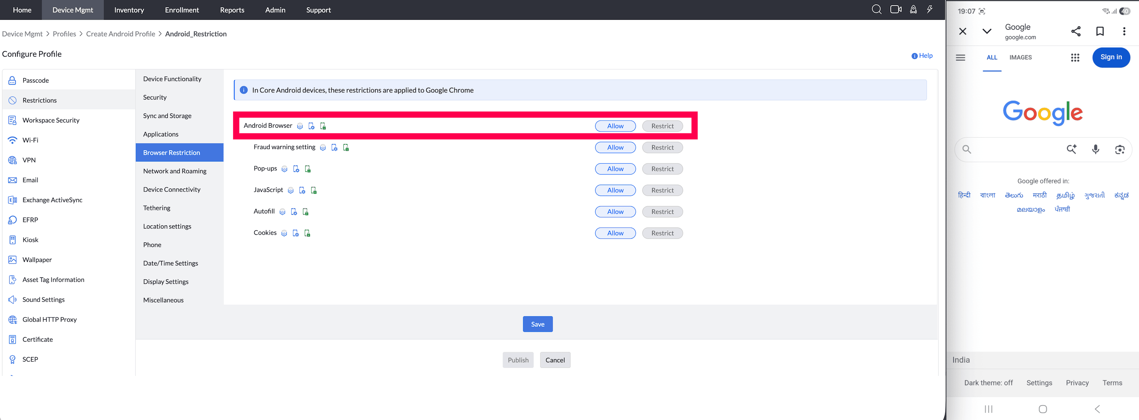The image size is (1139, 420).
Task: Tap the bookmark icon in mobile browser
Action: point(1100,31)
